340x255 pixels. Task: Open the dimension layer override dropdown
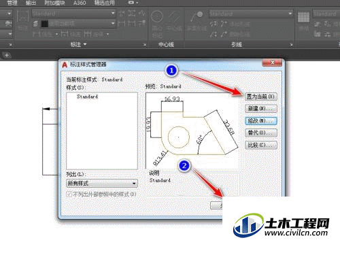coord(78,24)
